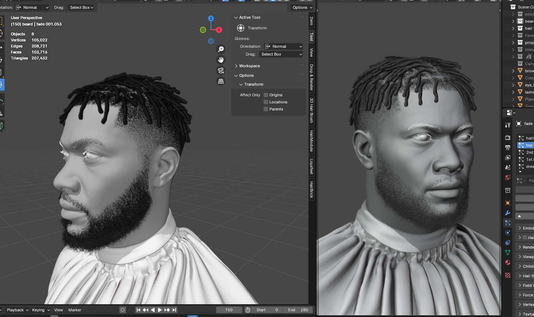
Task: Open the Physics properties tab icon
Action: 508,232
